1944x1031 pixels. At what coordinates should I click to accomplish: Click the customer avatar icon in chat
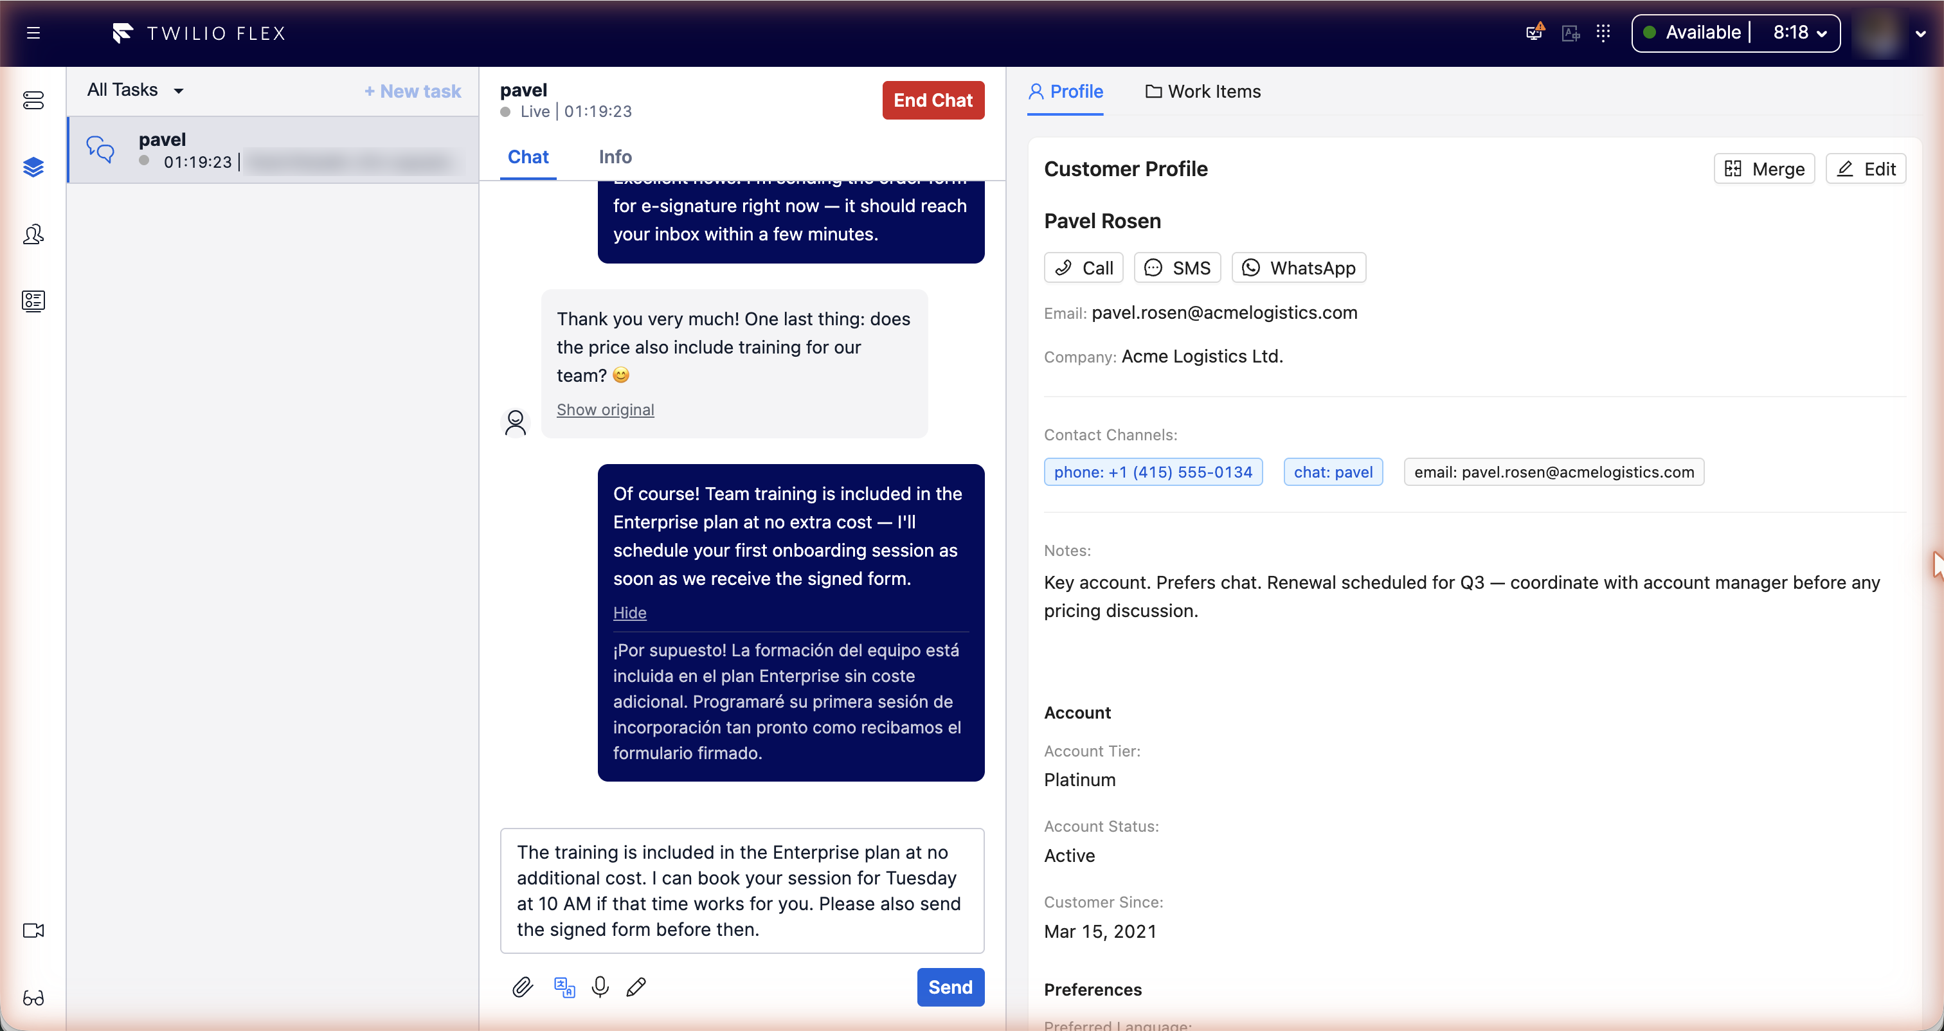click(x=516, y=422)
